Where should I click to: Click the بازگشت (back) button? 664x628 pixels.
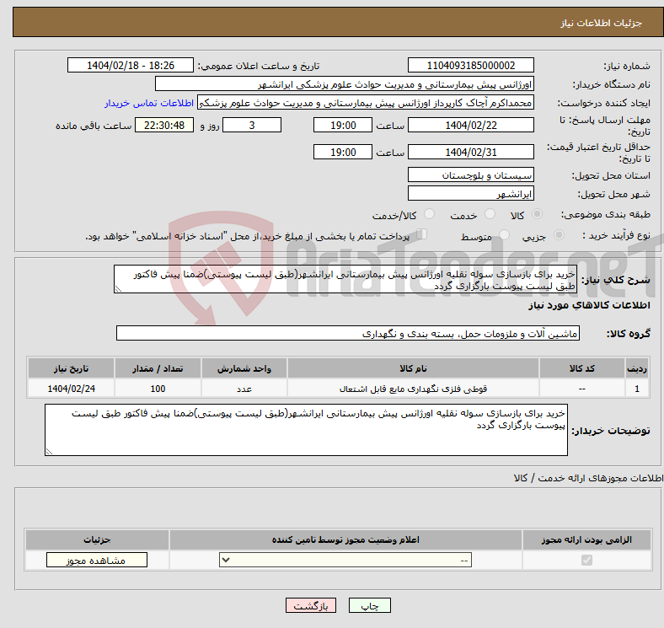312,605
